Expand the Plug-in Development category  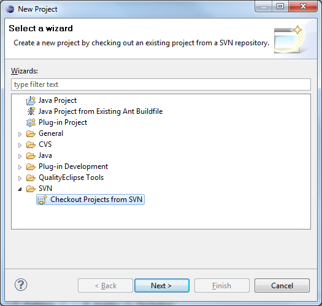pyautogui.click(x=20, y=167)
